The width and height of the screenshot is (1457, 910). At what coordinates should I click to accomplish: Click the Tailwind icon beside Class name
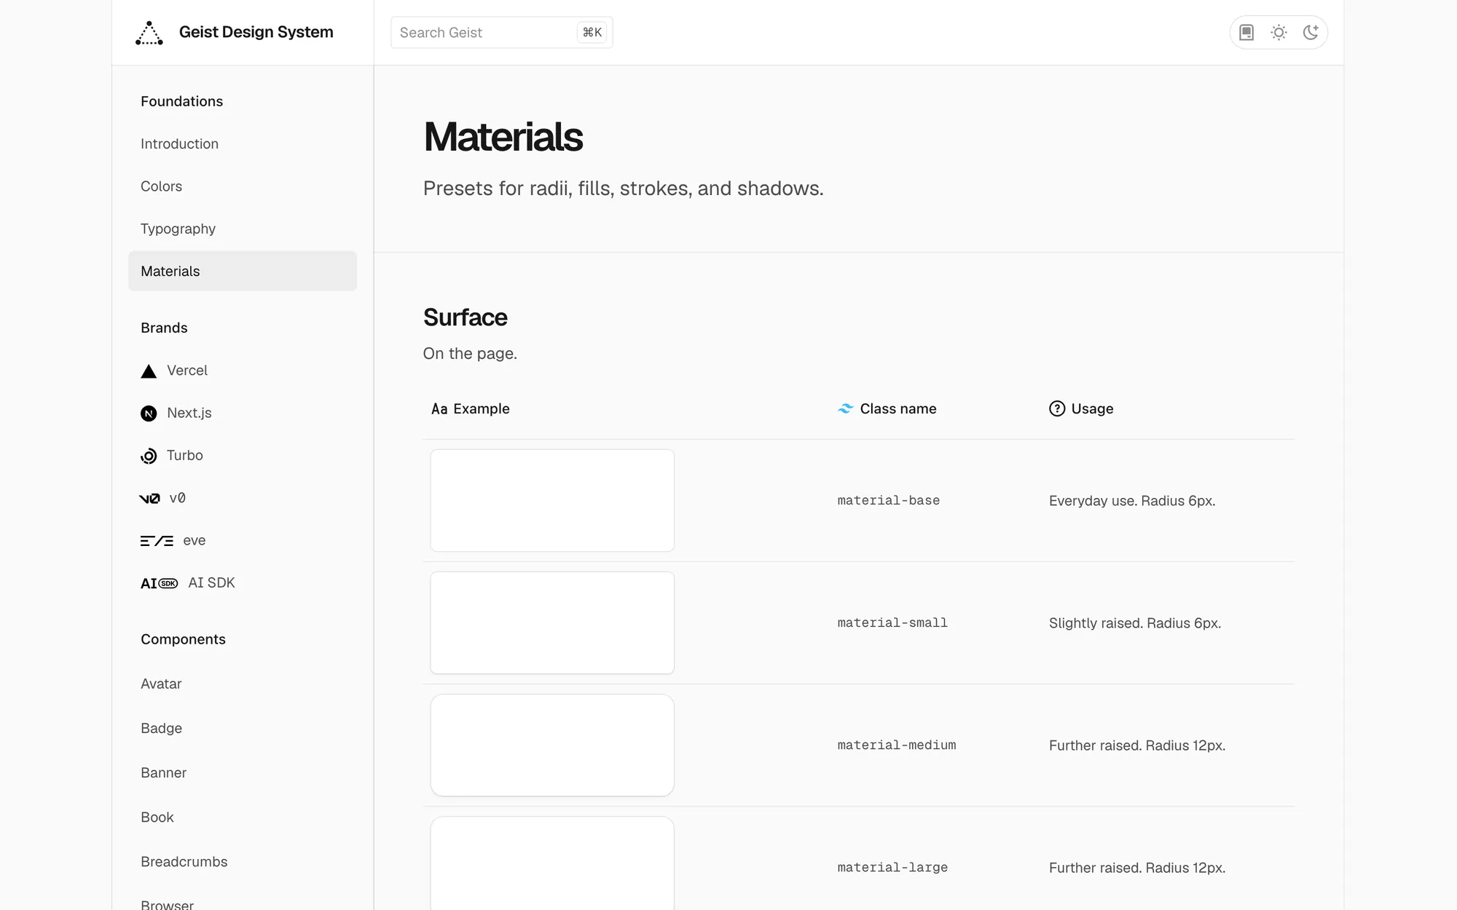845,408
